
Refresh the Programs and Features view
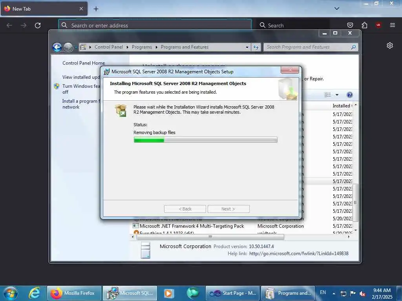pos(256,47)
